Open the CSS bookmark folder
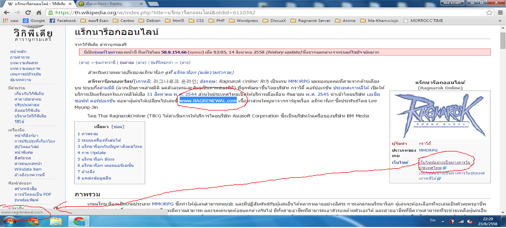Image resolution: width=506 pixels, height=228 pixels. pos(196,21)
